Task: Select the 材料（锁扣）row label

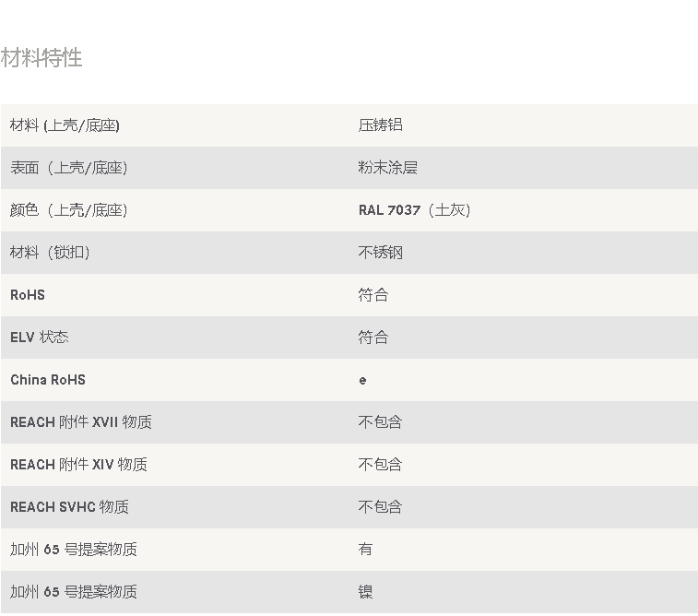Action: pyautogui.click(x=50, y=253)
